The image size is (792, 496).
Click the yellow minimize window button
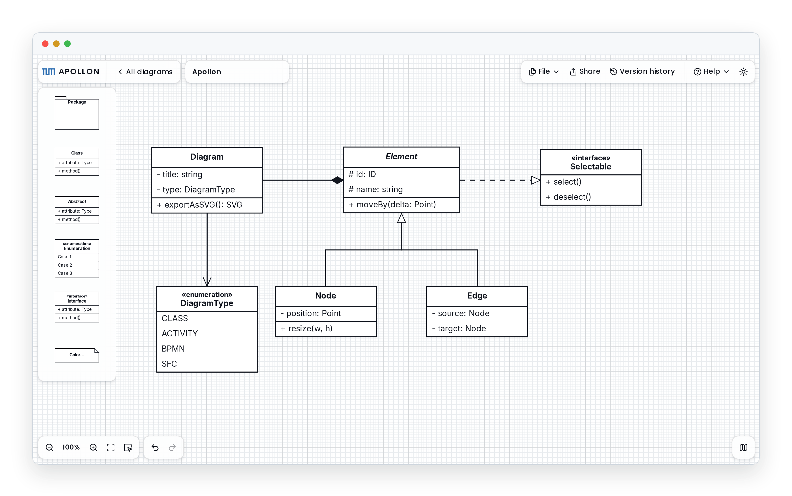[56, 44]
